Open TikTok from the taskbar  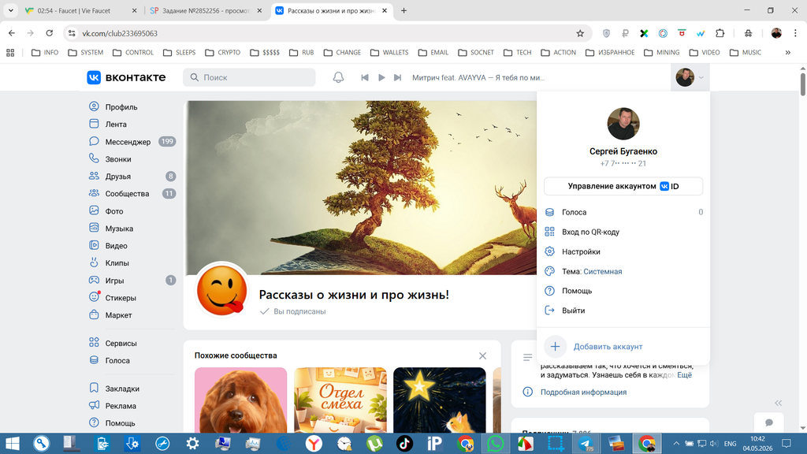click(404, 443)
